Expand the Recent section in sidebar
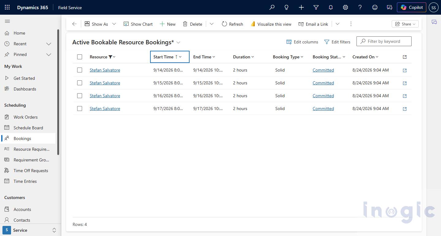 (49, 44)
